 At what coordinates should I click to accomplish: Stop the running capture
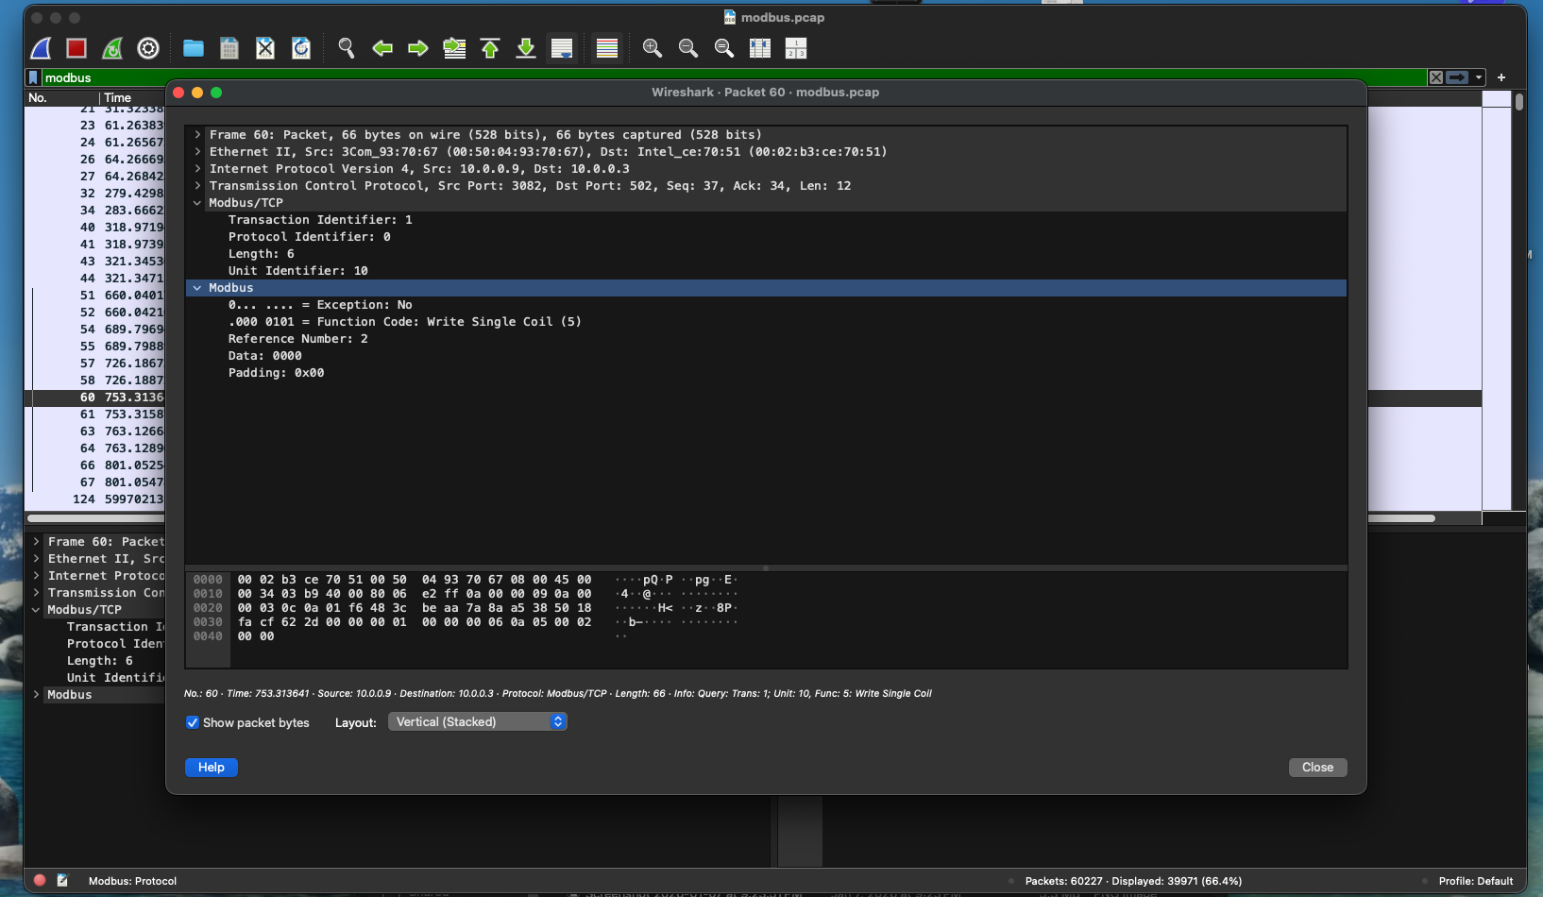pyautogui.click(x=76, y=48)
